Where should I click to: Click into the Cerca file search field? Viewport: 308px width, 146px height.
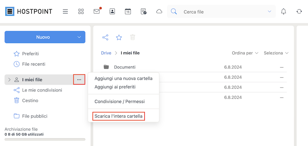(224, 12)
